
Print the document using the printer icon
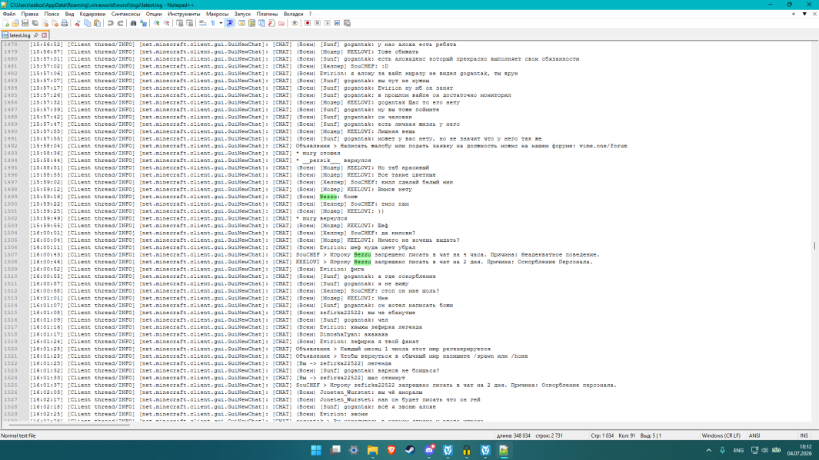coord(65,23)
